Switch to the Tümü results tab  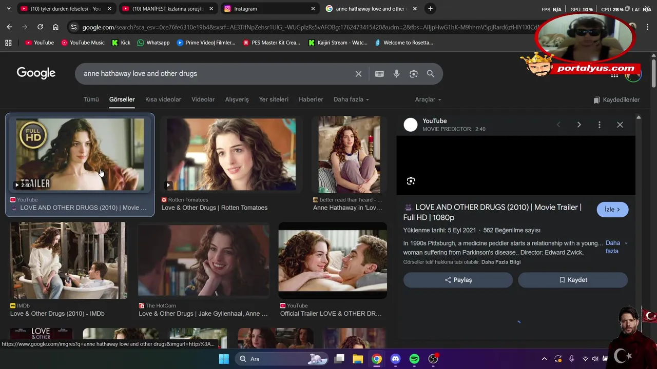click(91, 99)
